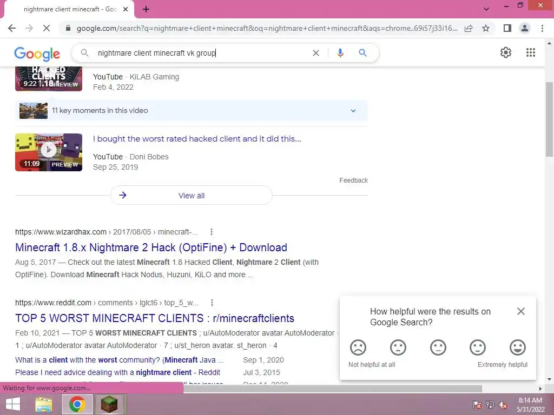Screen dimensions: 554x415
Task: Open the Chrome profile avatar
Action: pyautogui.click(x=525, y=28)
